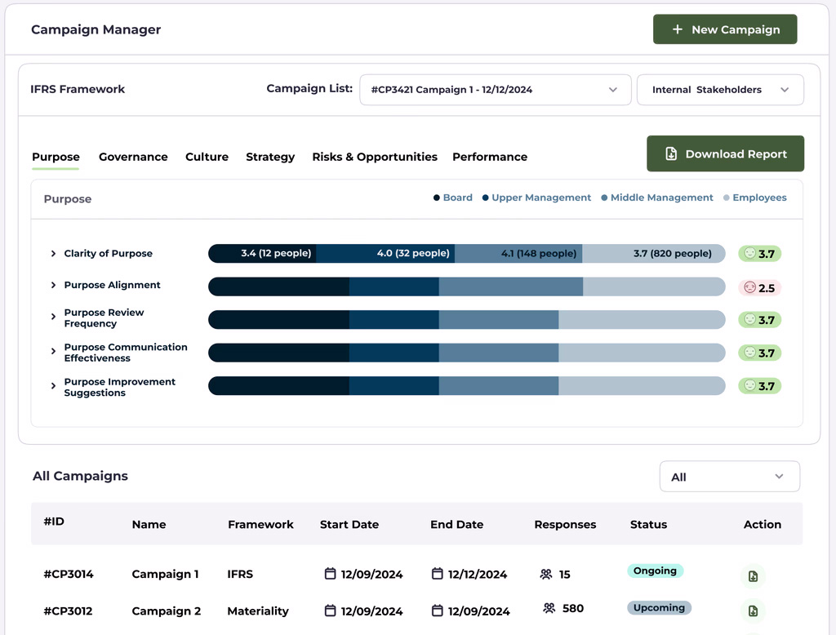836x635 pixels.
Task: Click the Download Report button
Action: coord(725,153)
